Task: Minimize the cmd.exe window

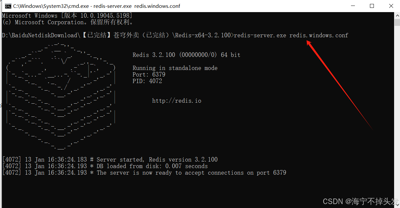Action: point(353,6)
